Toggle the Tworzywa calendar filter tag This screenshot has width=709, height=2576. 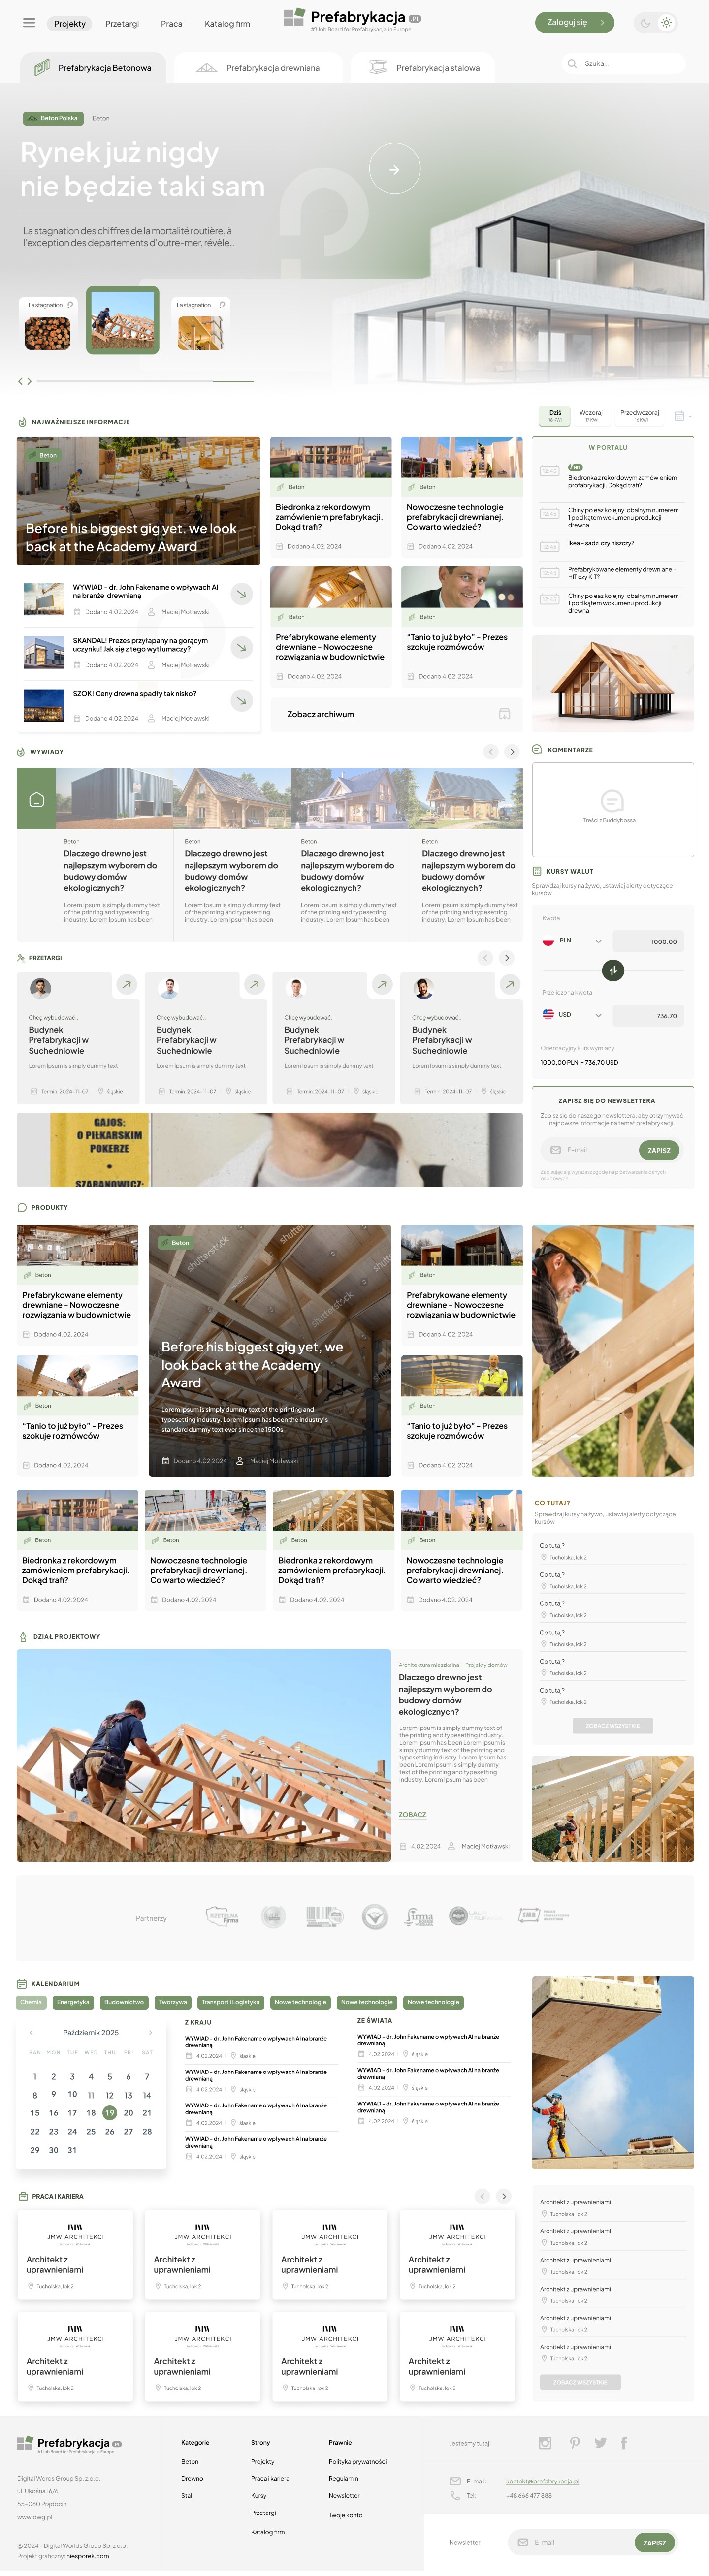coord(173,2002)
